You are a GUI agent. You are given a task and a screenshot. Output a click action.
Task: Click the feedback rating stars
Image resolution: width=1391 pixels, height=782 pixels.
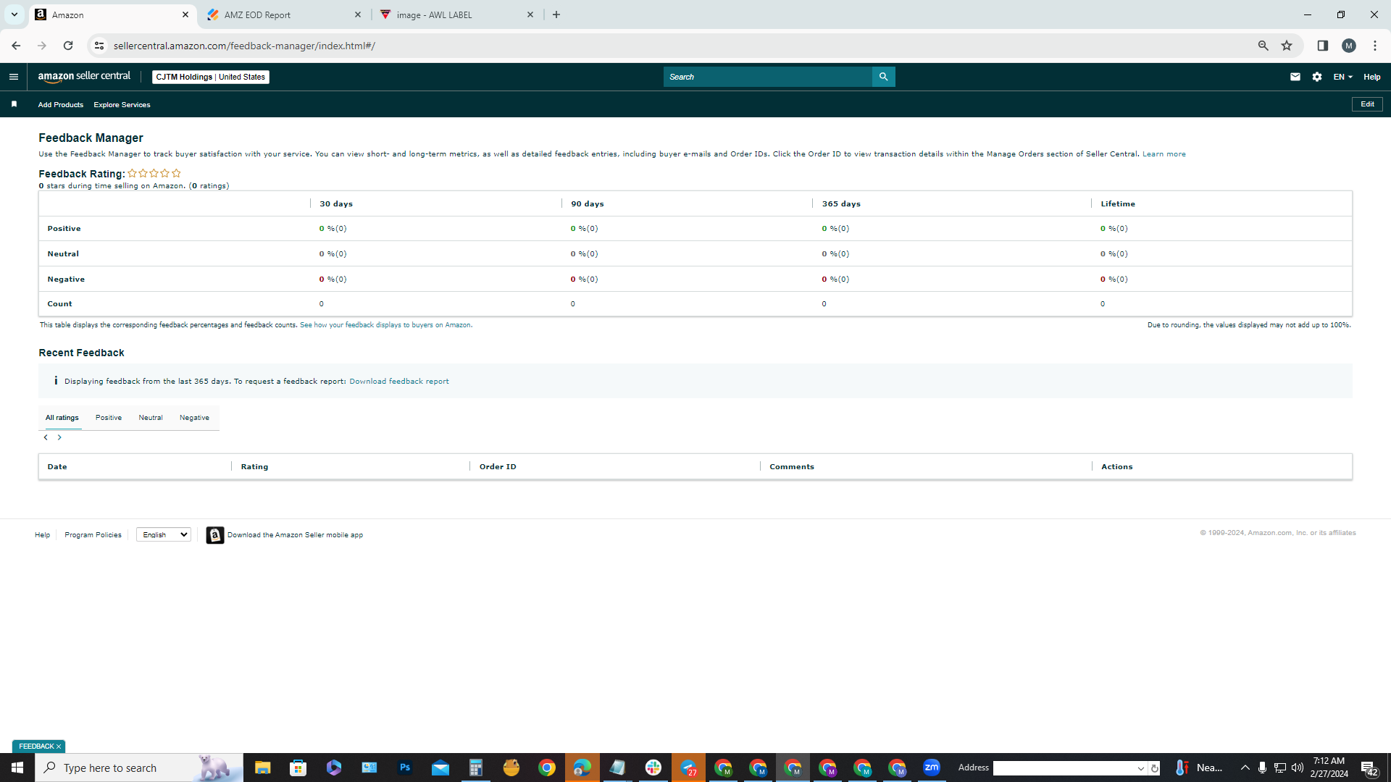click(154, 174)
